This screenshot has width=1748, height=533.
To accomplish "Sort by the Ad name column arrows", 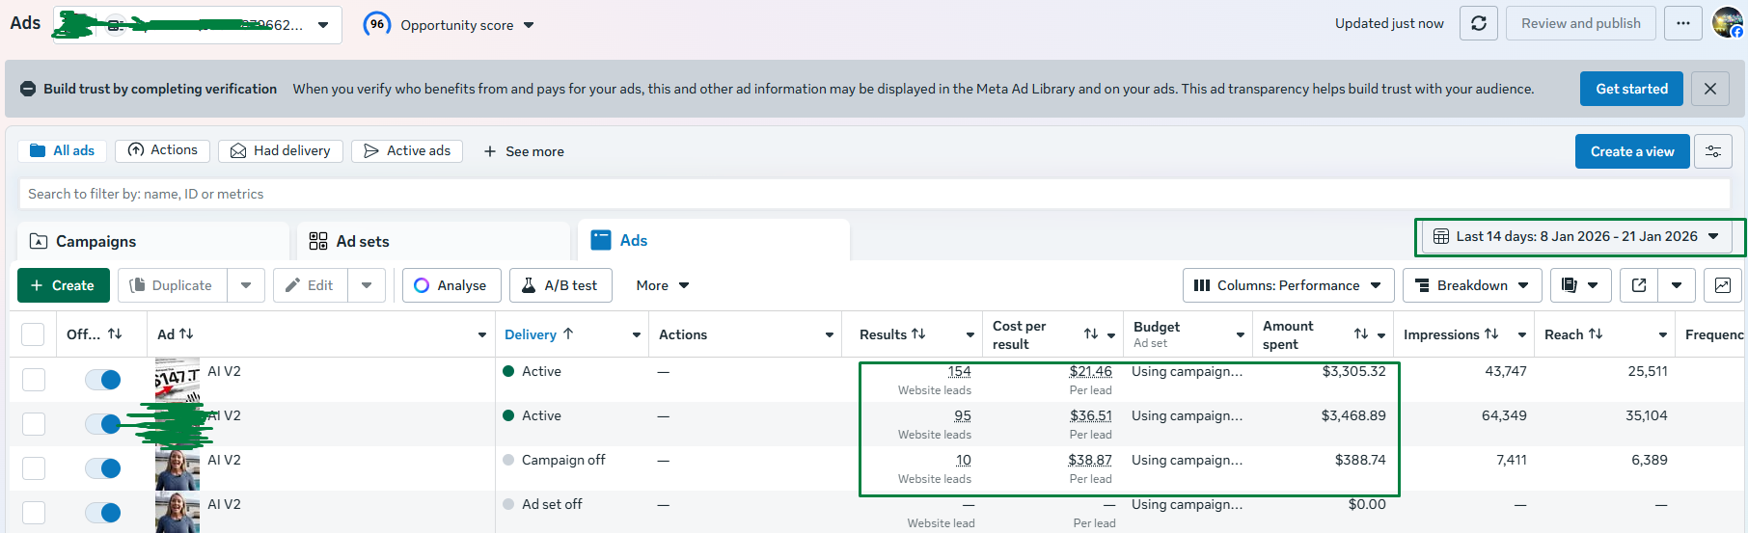I will pos(186,333).
